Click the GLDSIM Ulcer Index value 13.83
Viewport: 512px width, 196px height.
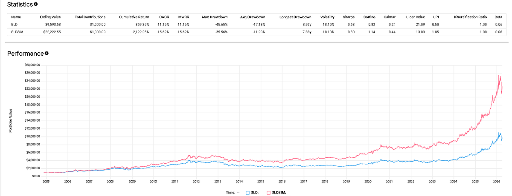click(420, 32)
